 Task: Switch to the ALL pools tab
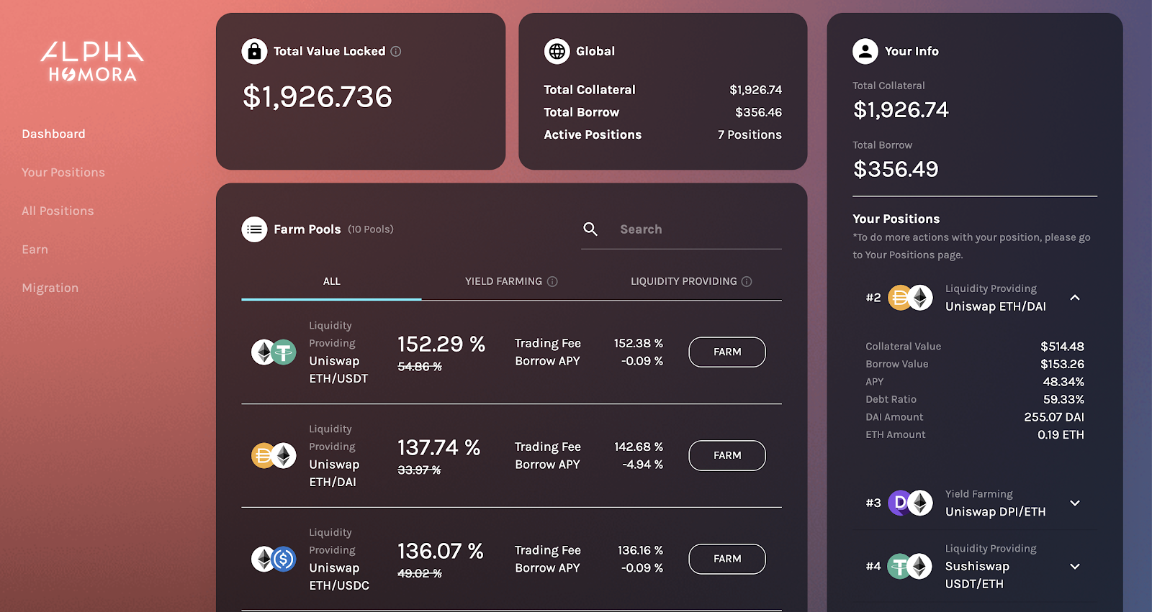point(331,281)
